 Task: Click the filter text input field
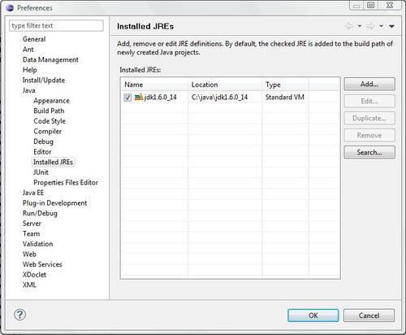click(56, 26)
